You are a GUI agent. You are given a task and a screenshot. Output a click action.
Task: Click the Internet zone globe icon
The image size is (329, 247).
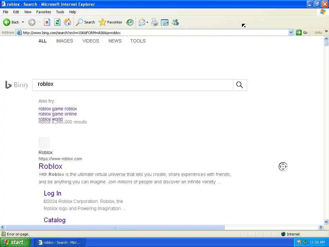[x=283, y=234]
